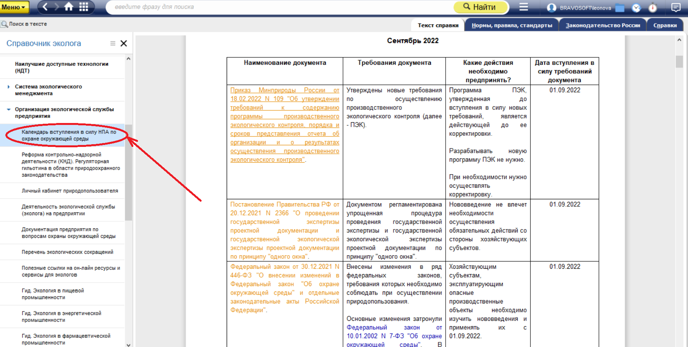The width and height of the screenshot is (688, 347).
Task: Open Федеральный закон N 446-ФЗ link
Action: [x=285, y=288]
